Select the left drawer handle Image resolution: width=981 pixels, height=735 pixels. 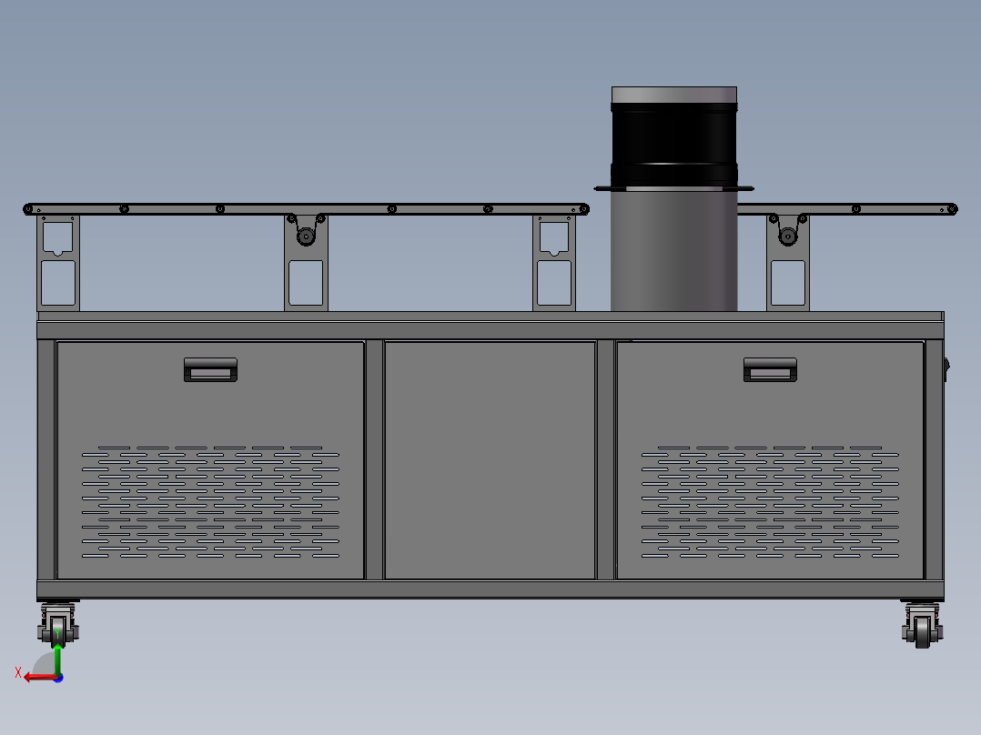pos(210,369)
